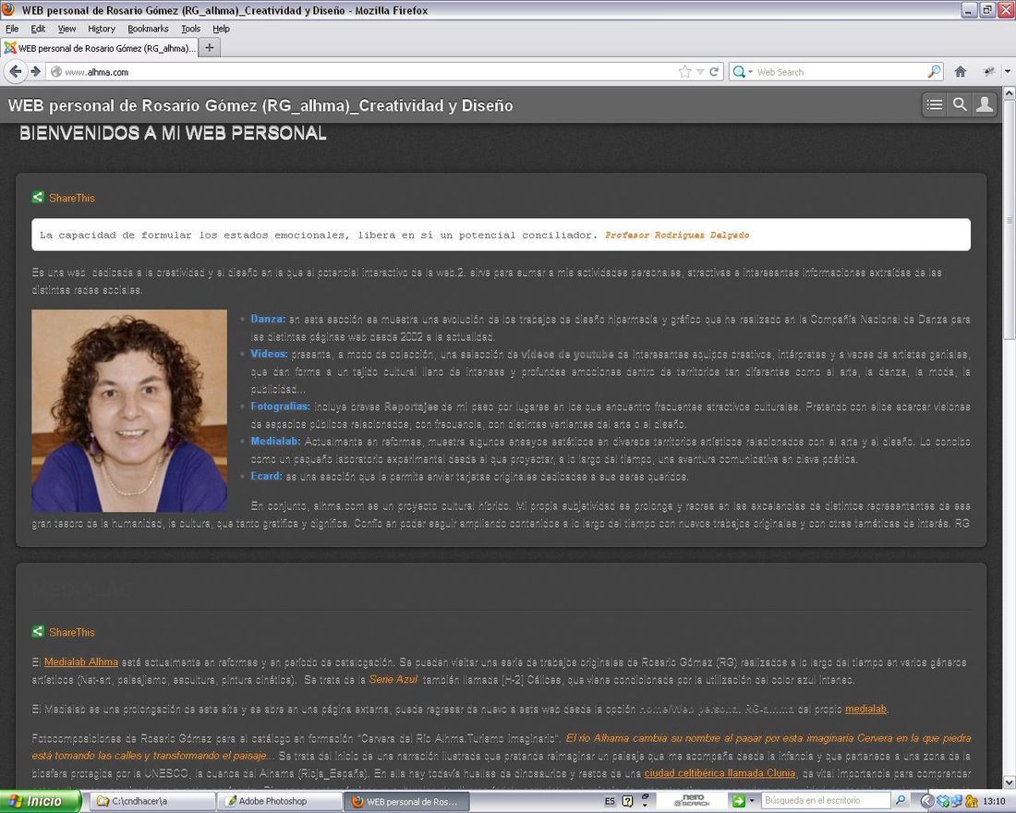Go back using the Firefox back arrow
The height and width of the screenshot is (813, 1016).
16,71
